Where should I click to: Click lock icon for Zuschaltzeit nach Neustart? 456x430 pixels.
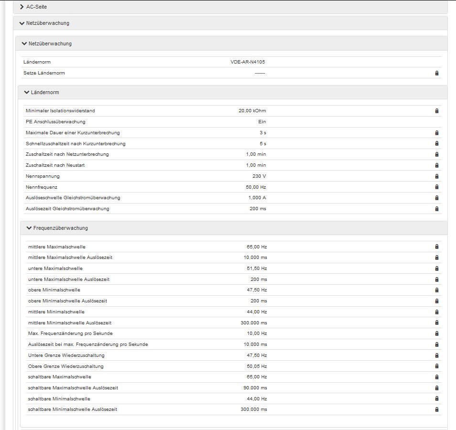click(436, 165)
